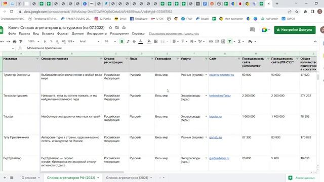The width and height of the screenshot is (324, 182).
Task: Click the browser reload icon
Action: [11, 12]
